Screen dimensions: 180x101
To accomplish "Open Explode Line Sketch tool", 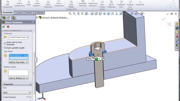I will coord(130,6).
